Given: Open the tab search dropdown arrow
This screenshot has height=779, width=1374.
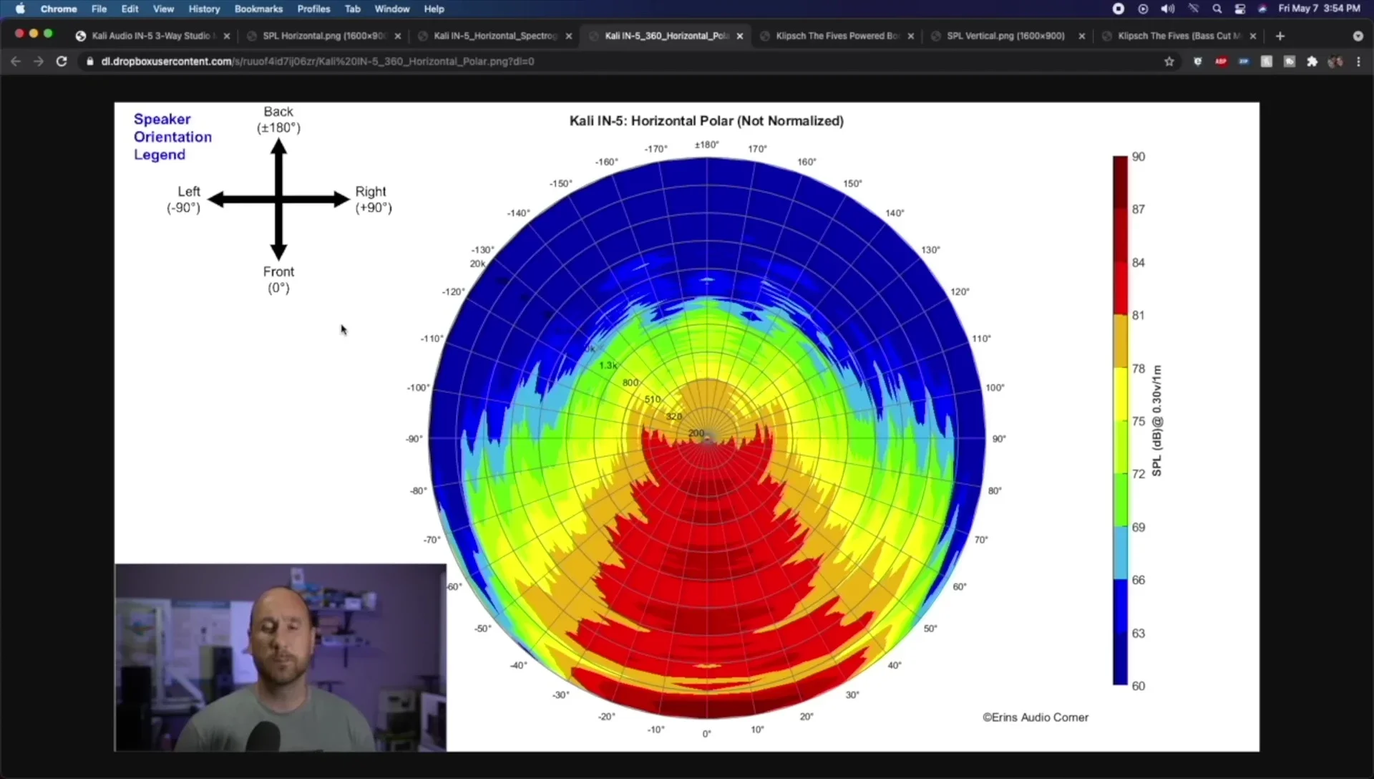Looking at the screenshot, I should (x=1358, y=36).
